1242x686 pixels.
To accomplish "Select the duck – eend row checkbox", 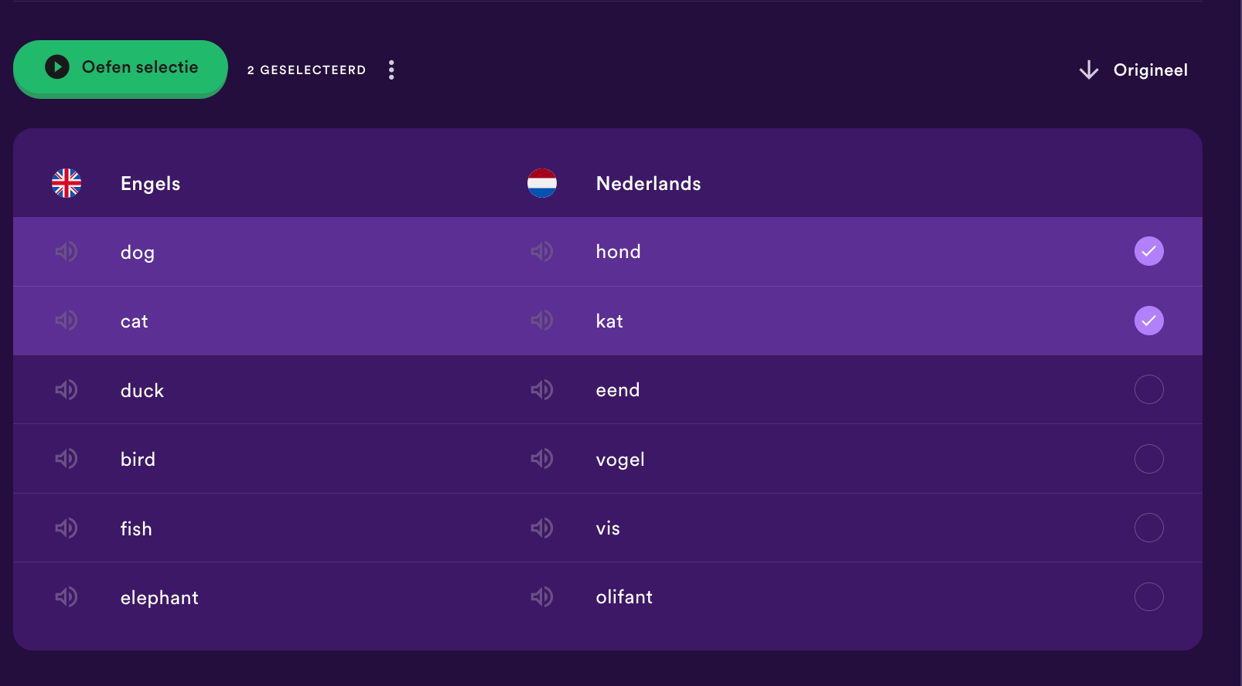I will (1148, 389).
